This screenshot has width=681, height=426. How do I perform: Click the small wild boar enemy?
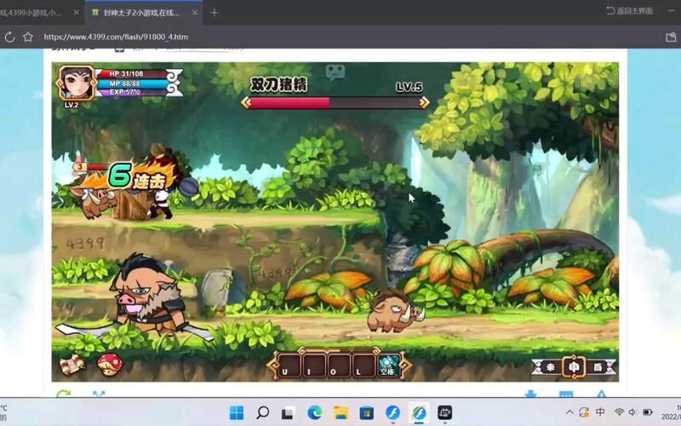(x=394, y=312)
